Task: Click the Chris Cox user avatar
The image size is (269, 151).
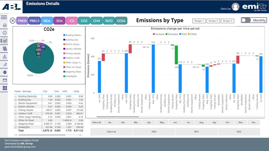Action: tap(235, 7)
